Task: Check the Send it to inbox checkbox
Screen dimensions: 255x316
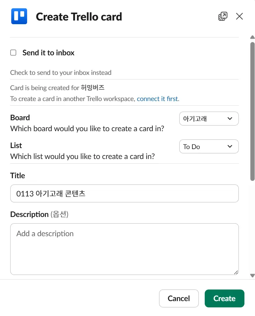Action: coord(13,53)
